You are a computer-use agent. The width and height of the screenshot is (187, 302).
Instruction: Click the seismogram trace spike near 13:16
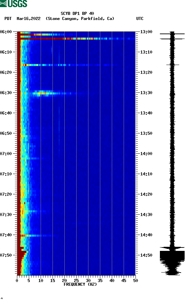point(173,65)
